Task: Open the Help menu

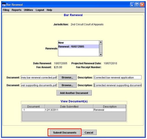Action: (49, 10)
